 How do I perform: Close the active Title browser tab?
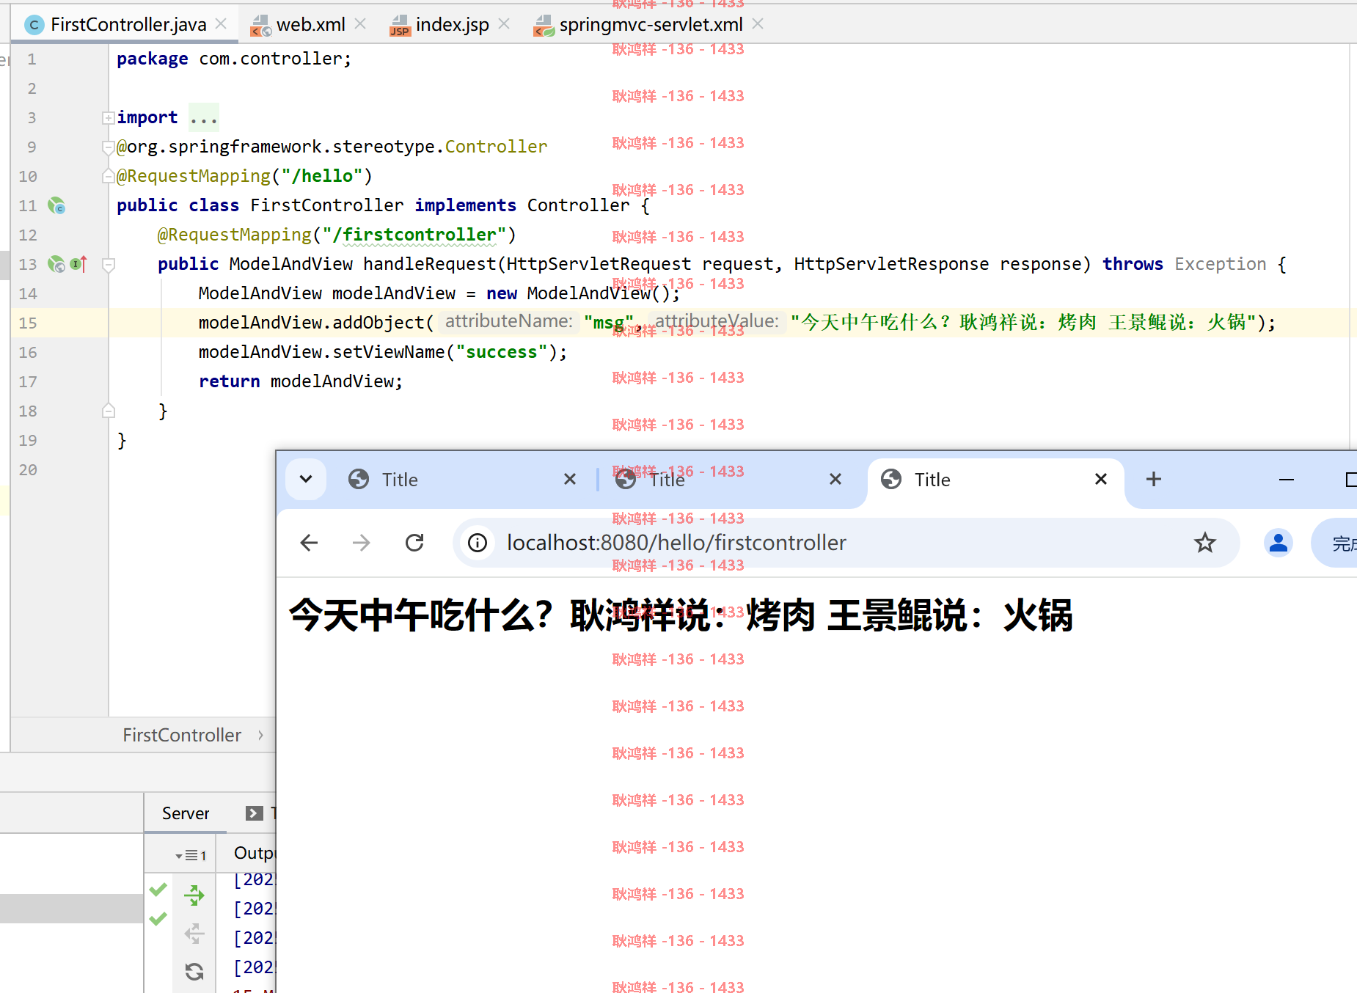1101,479
